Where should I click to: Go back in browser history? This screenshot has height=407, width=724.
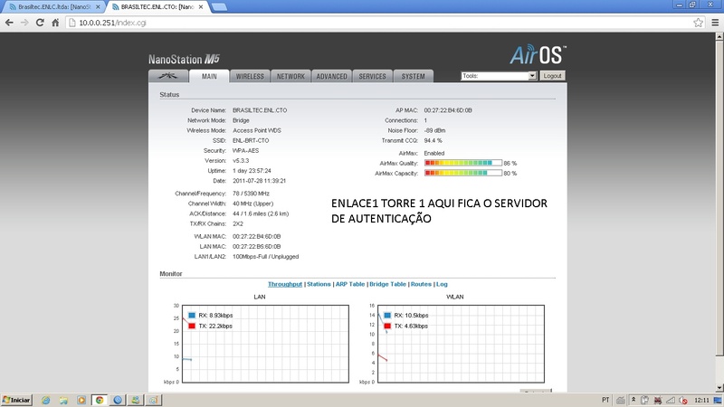[x=9, y=23]
